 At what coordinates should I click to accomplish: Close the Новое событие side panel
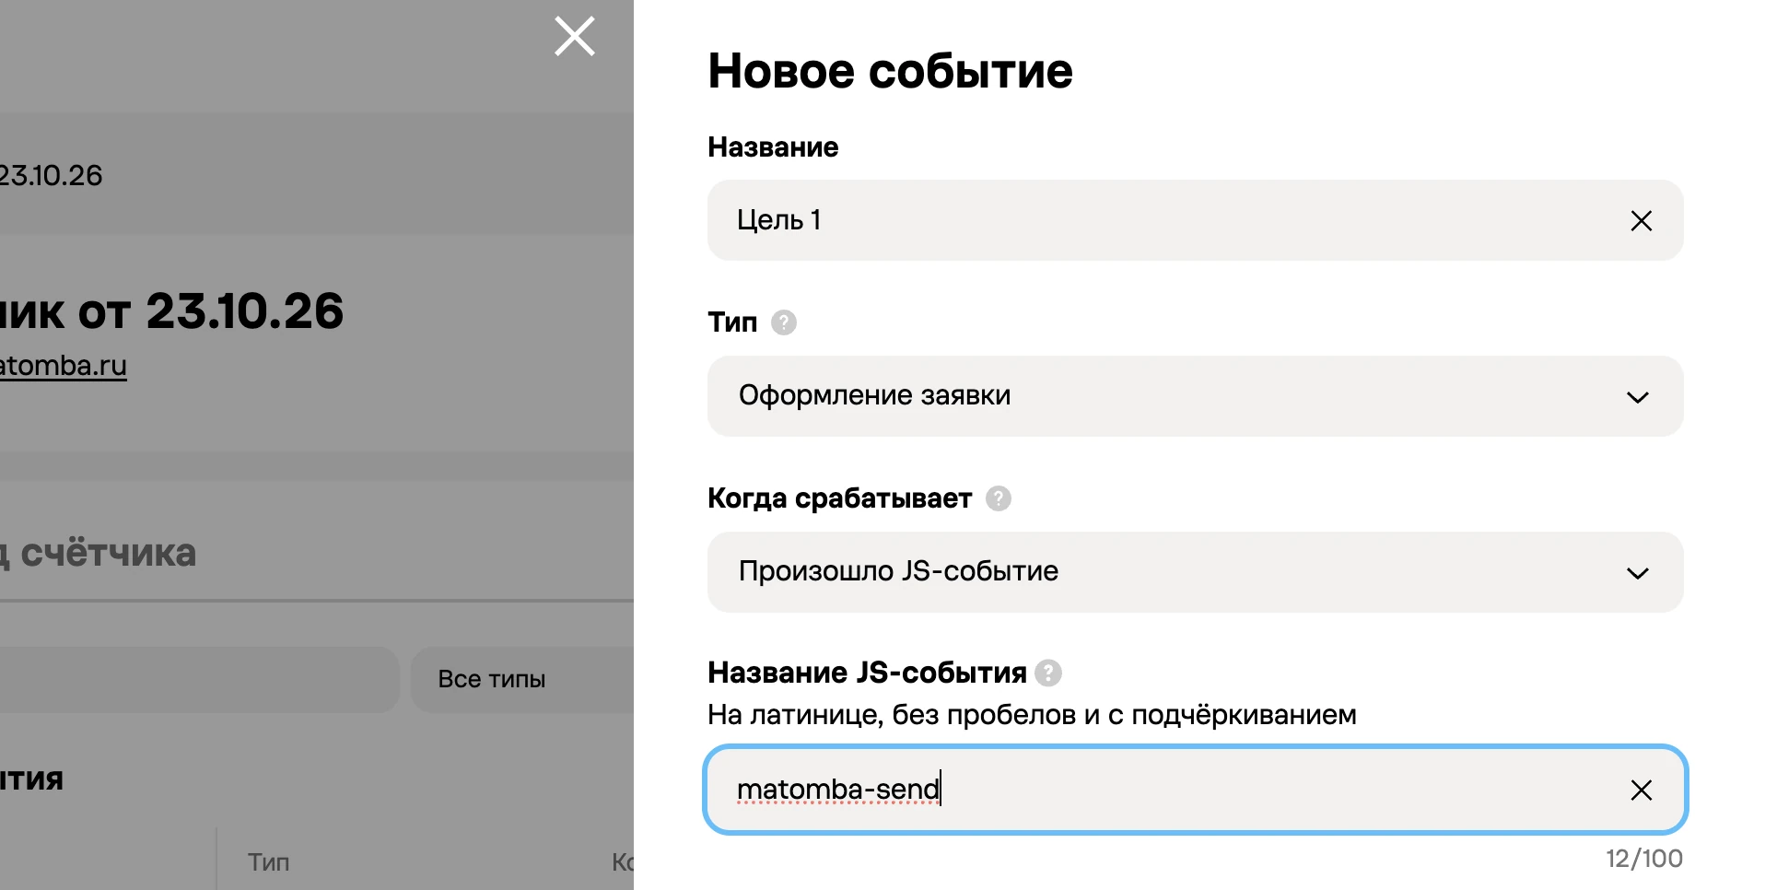(574, 37)
